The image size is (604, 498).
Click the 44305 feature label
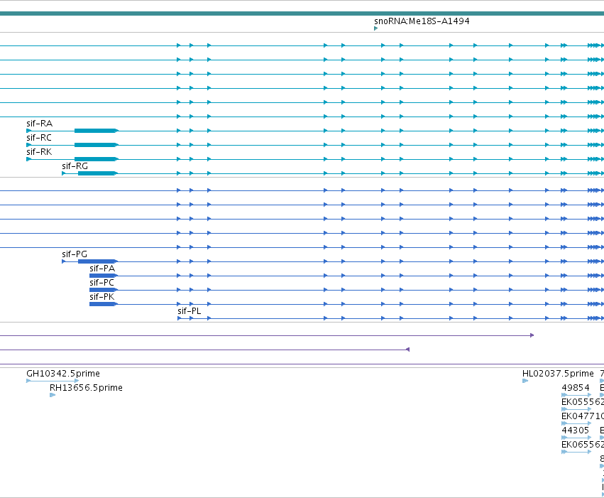point(576,431)
